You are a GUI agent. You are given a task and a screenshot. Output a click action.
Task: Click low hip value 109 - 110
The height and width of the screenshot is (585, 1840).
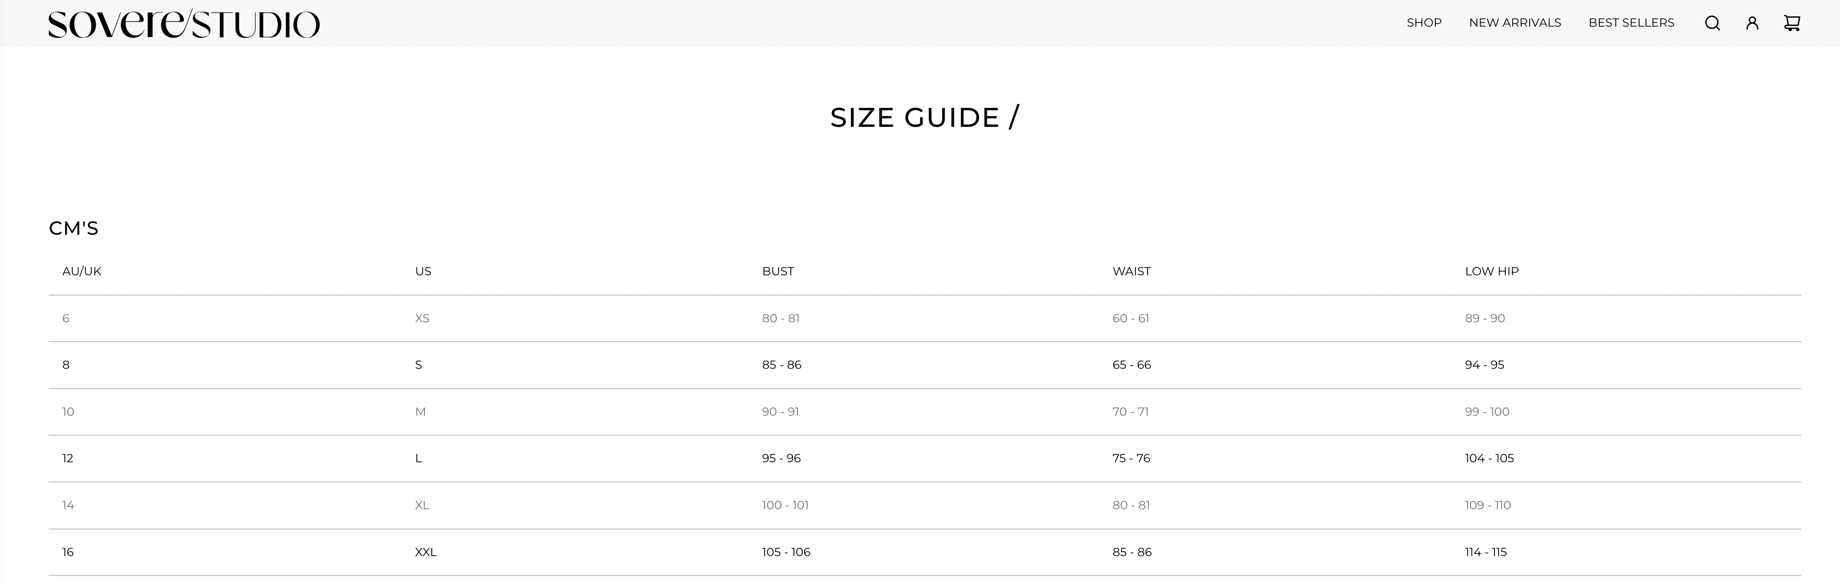click(1487, 506)
